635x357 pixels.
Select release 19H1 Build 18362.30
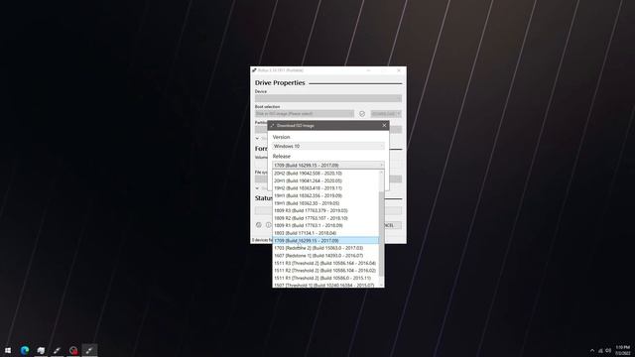tap(325, 203)
